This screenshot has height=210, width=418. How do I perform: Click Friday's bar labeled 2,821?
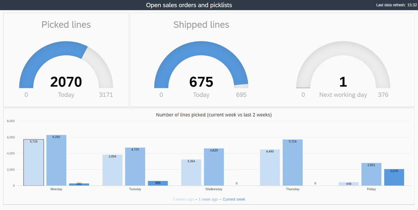coord(371,174)
